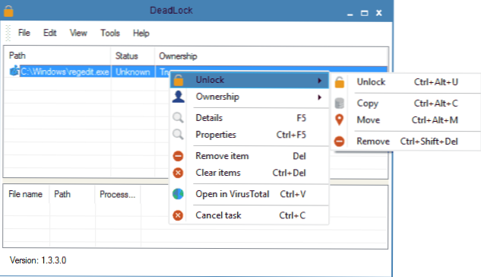Open the Tools menu

[110, 33]
